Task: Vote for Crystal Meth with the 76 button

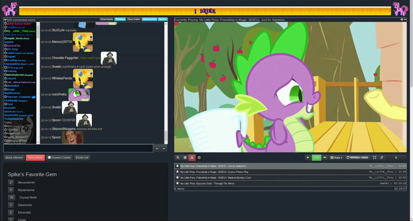Action: coord(11,198)
